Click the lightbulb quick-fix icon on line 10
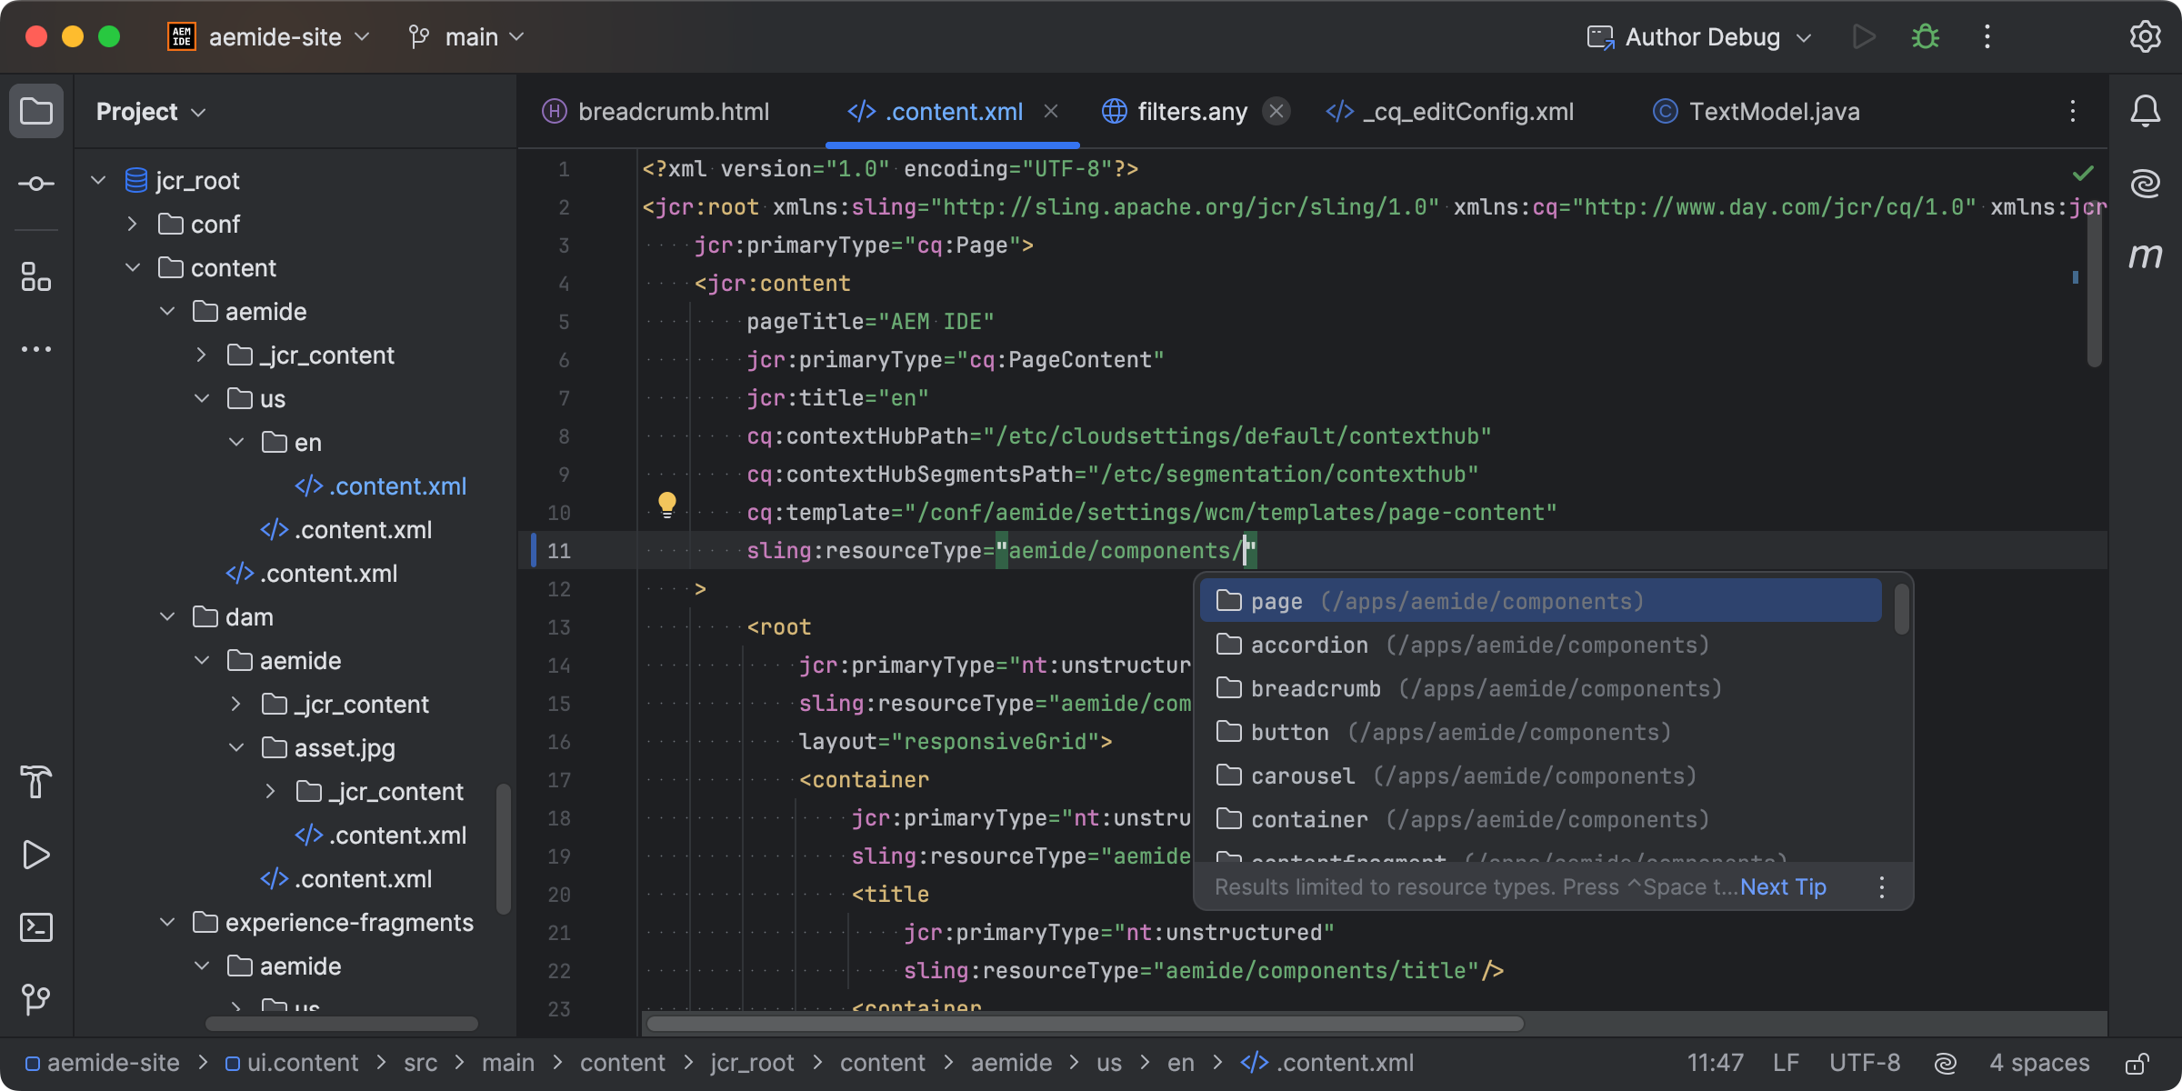This screenshot has height=1091, width=2182. tap(666, 505)
